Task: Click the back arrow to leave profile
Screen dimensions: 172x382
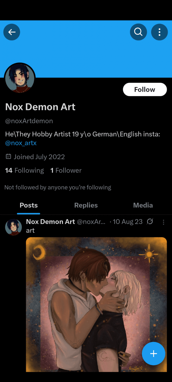Action: pos(11,32)
